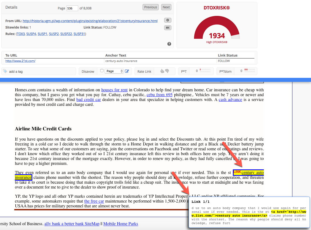Rate the link with thumbs down
The height and width of the screenshot is (230, 311).
point(167,71)
